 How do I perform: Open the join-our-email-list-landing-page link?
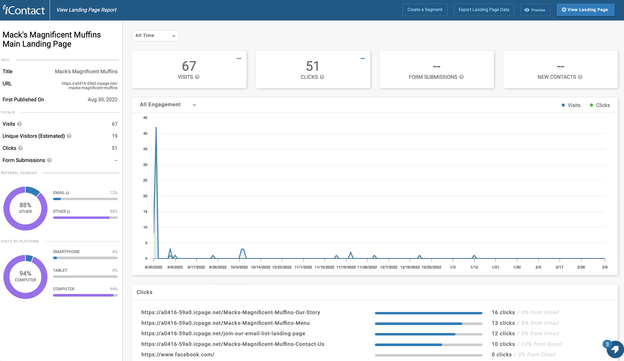coord(223,333)
